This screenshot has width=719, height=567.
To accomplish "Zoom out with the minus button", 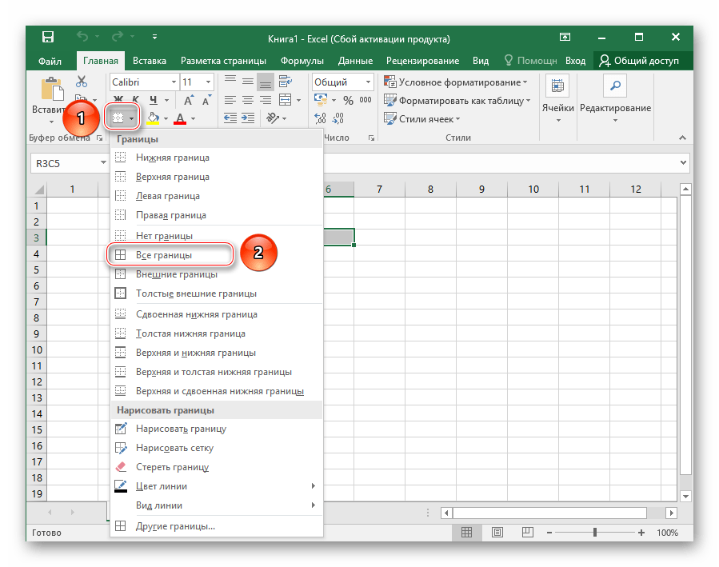I will pyautogui.click(x=549, y=532).
